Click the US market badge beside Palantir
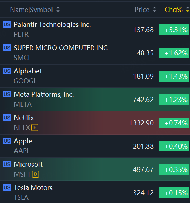The image size is (190, 203). [x=7, y=24]
